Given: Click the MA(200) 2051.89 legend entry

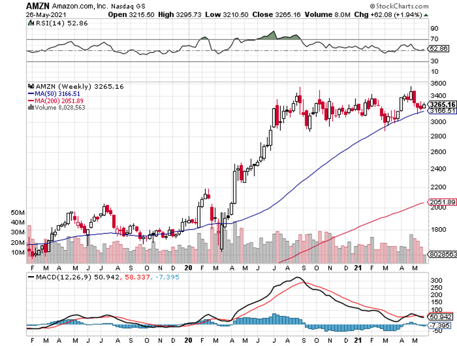Looking at the screenshot, I should coord(56,101).
